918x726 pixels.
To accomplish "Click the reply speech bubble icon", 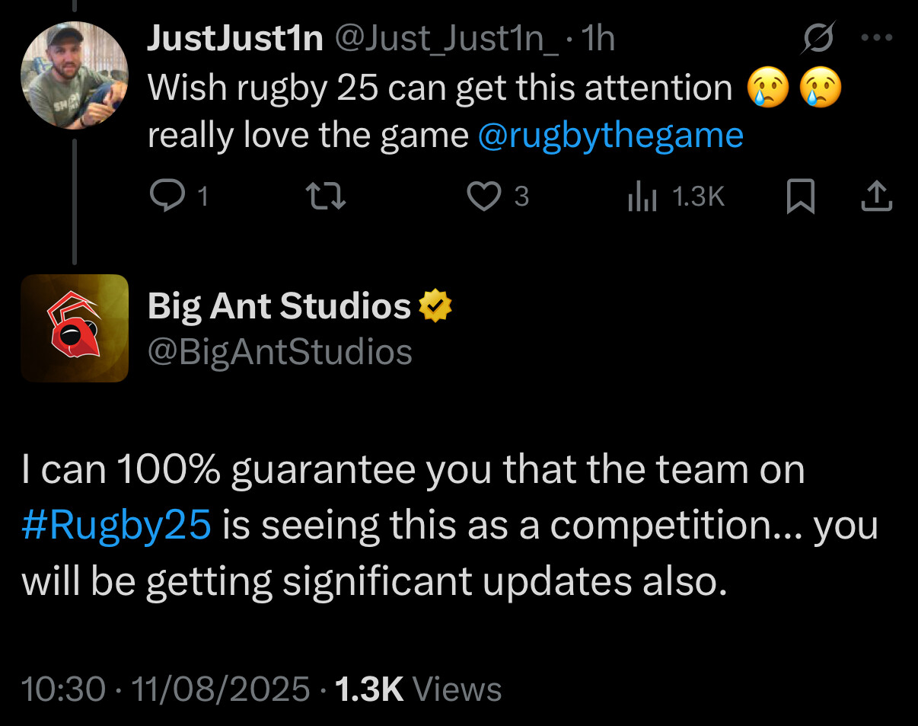I will [x=163, y=197].
